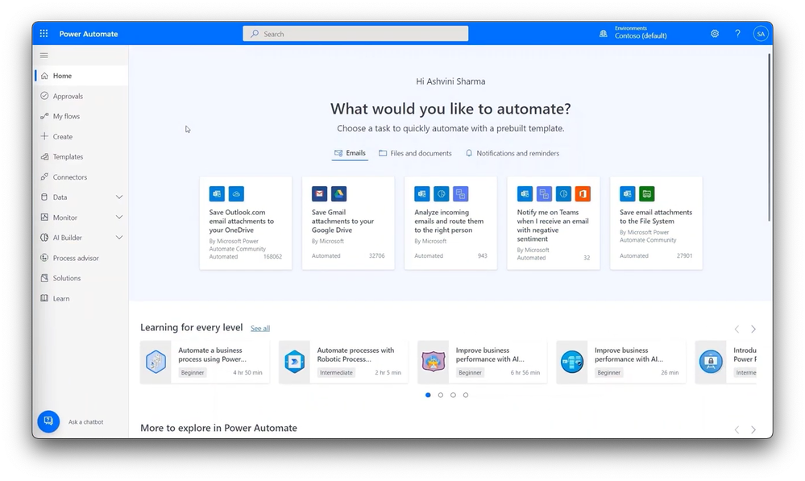Select the Notifications and reminders tab

coord(512,153)
